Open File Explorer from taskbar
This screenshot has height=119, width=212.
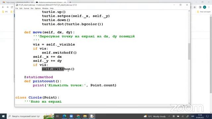[85, 116]
